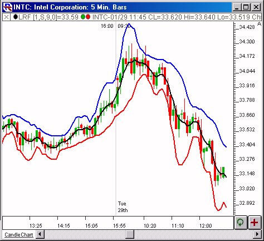Click the 33.532 price label

tap(247, 130)
